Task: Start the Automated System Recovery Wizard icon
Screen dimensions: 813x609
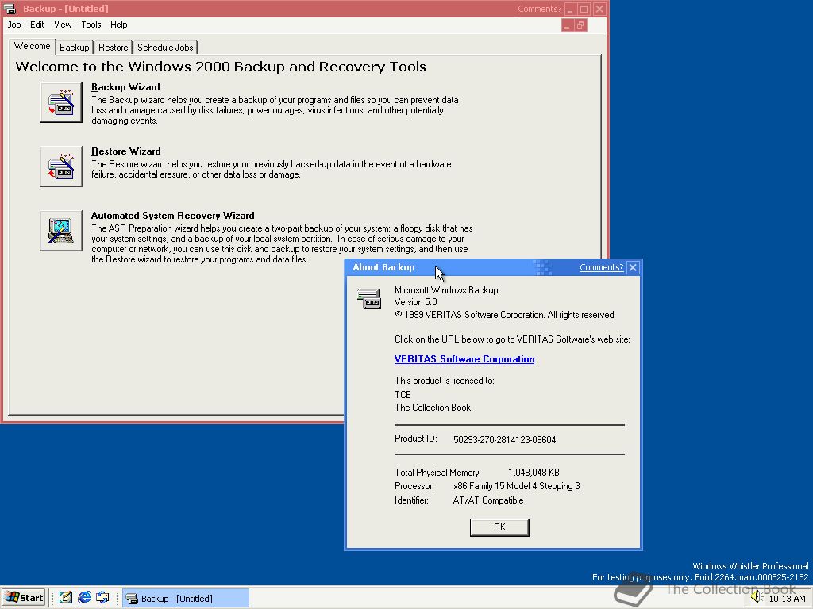Action: (61, 231)
